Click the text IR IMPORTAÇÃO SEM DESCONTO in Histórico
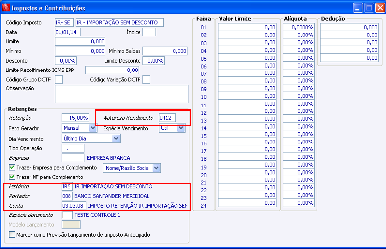The width and height of the screenshot is (386, 249). tap(113, 187)
